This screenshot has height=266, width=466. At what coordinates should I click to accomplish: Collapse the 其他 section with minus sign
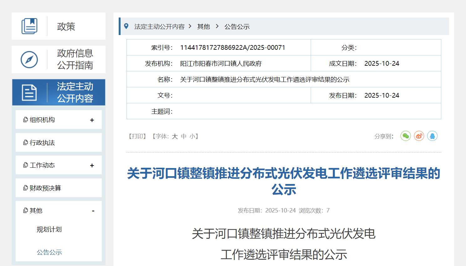[93, 211]
